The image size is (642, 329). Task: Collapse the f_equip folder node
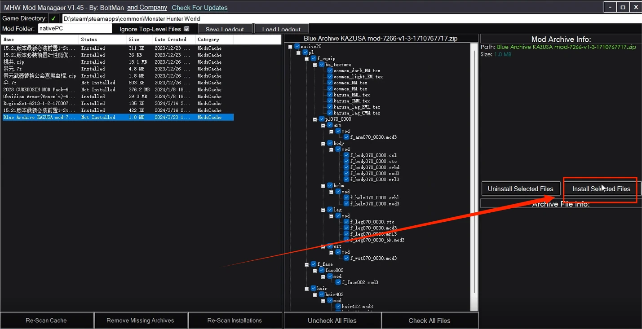(x=307, y=58)
